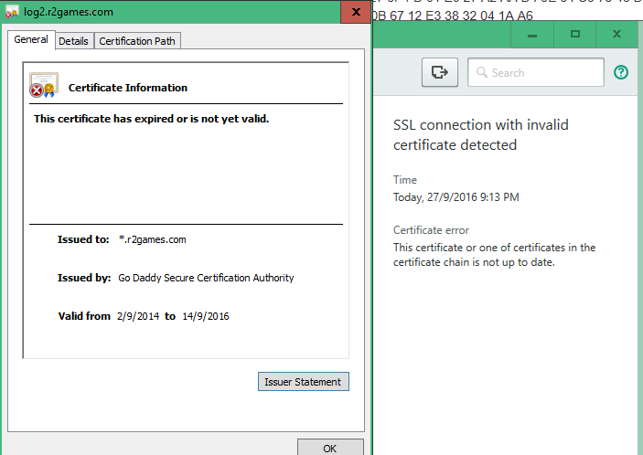The image size is (643, 455).
Task: Click the *.r2games.com issued-to value
Action: click(153, 239)
